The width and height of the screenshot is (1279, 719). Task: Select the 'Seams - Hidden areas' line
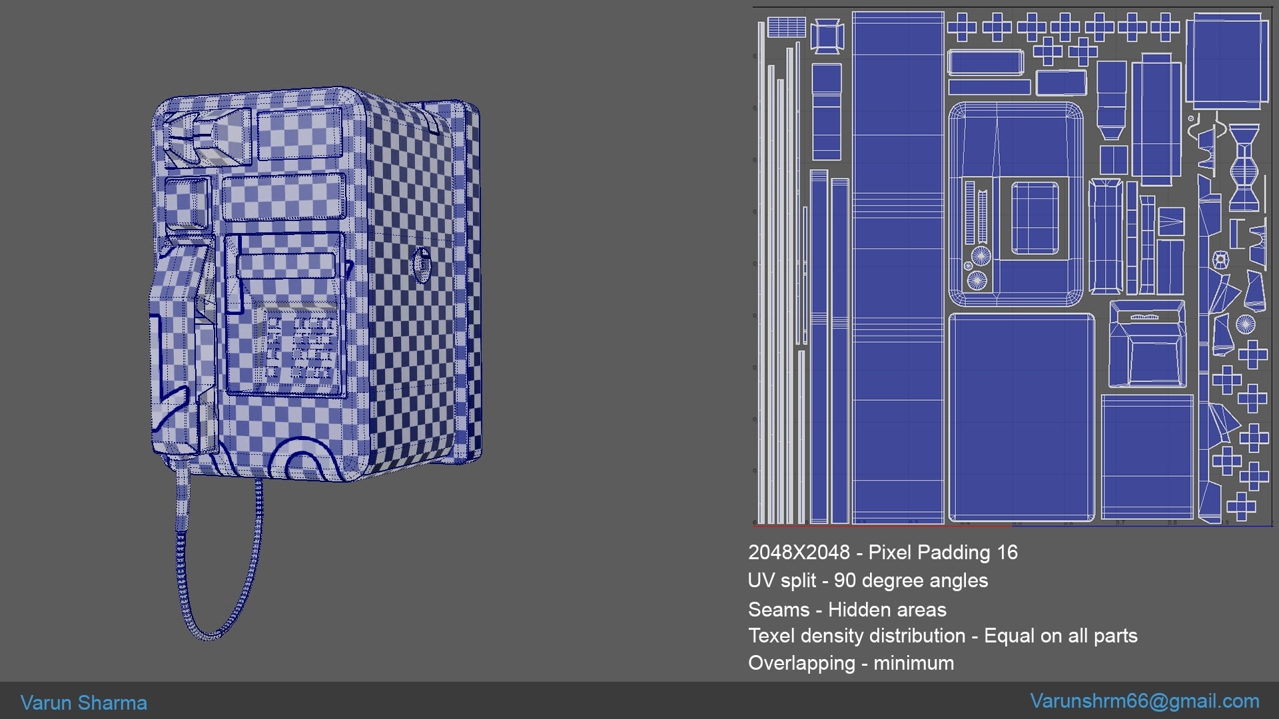847,609
